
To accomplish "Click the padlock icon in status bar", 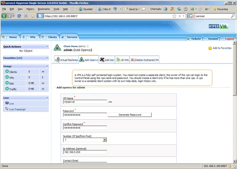I will click(x=230, y=166).
